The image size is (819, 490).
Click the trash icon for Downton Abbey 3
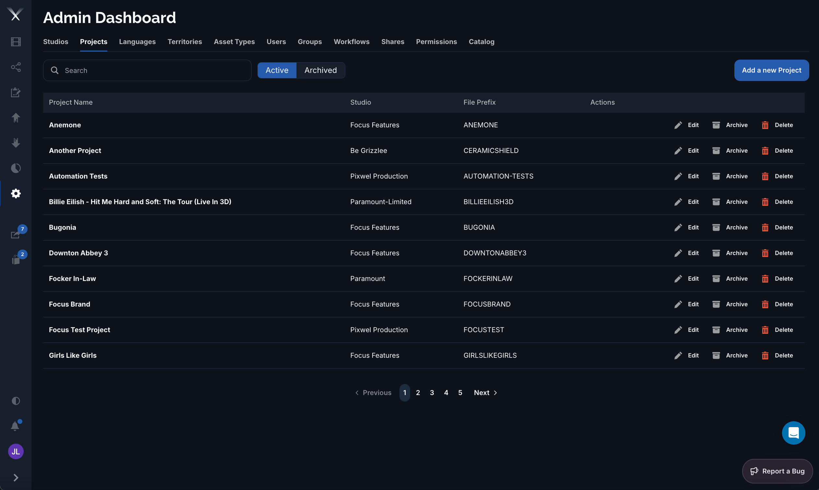[x=765, y=253]
